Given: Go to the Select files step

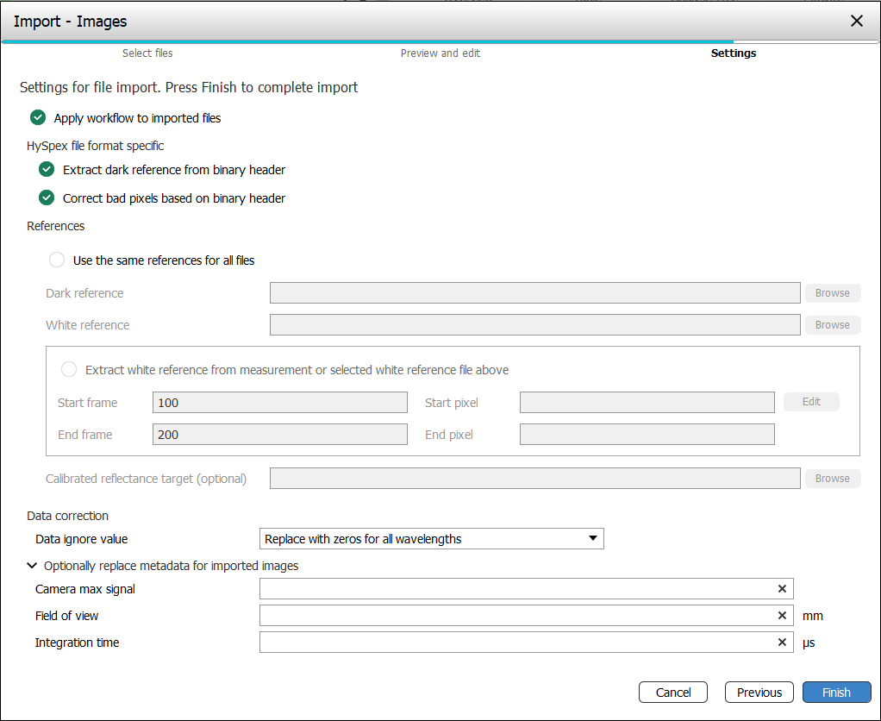Looking at the screenshot, I should pyautogui.click(x=147, y=53).
